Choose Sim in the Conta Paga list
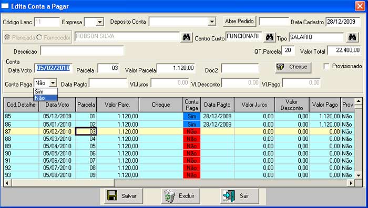 coord(46,91)
